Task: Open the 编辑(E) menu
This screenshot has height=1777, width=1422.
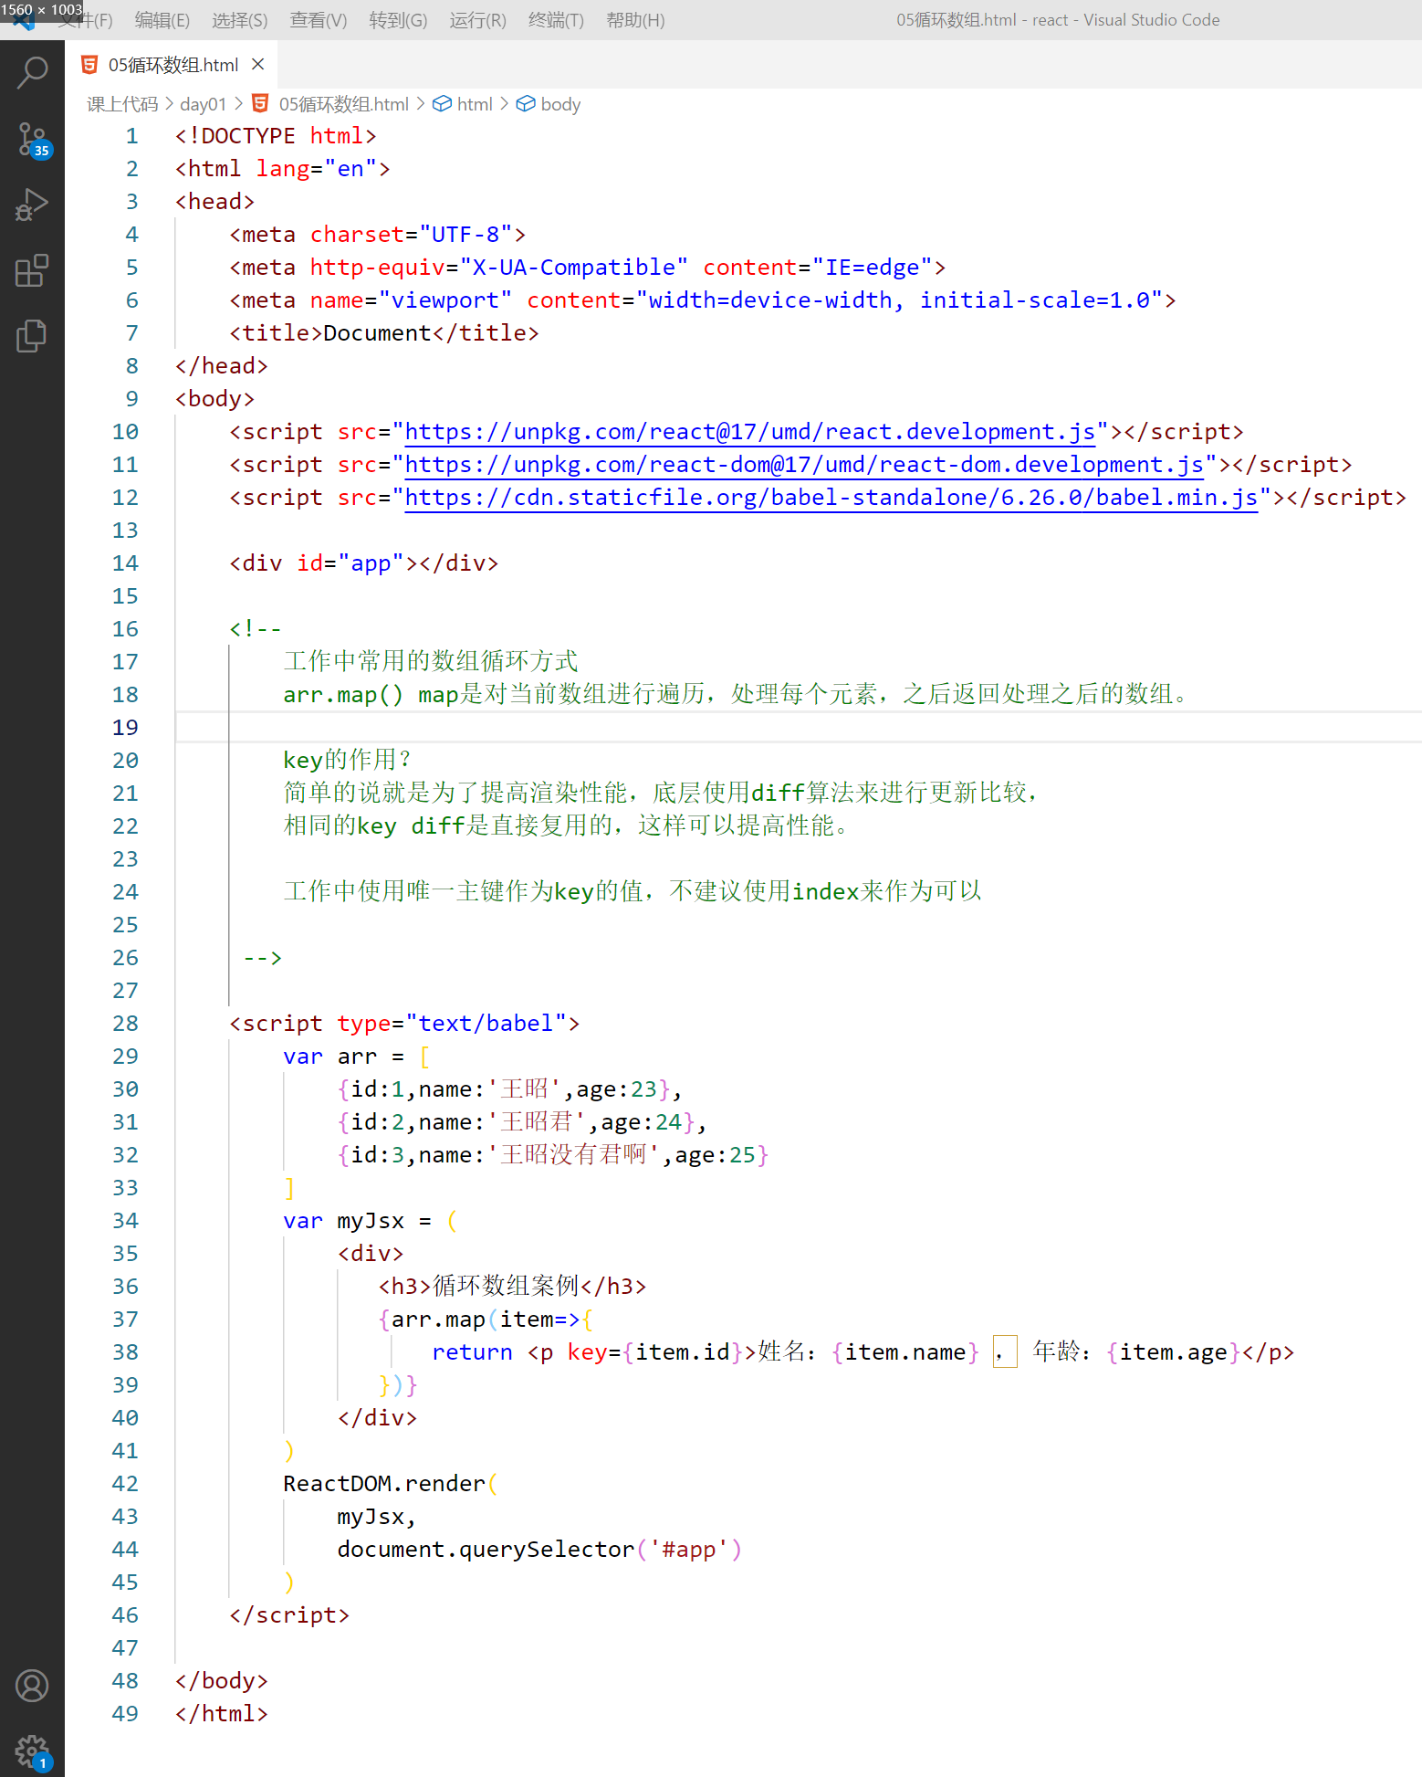Action: (162, 20)
